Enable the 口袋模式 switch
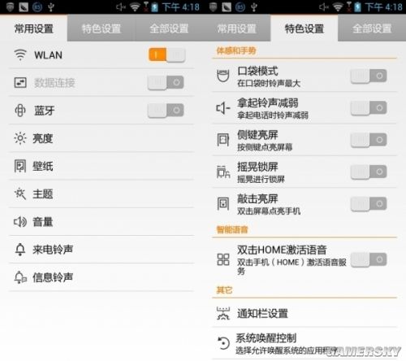Screen dimensions: 406x361 tap(369, 76)
